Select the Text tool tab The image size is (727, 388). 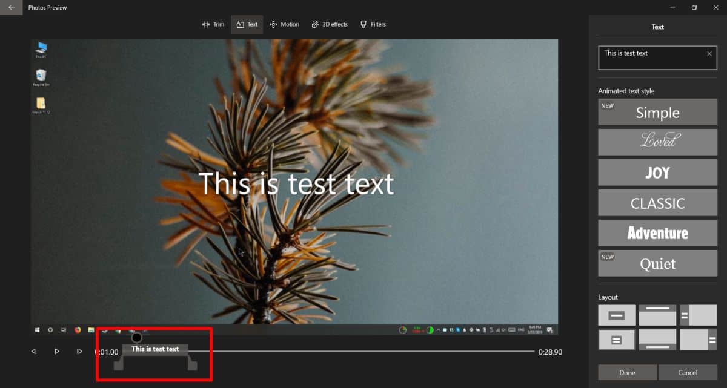pyautogui.click(x=247, y=24)
